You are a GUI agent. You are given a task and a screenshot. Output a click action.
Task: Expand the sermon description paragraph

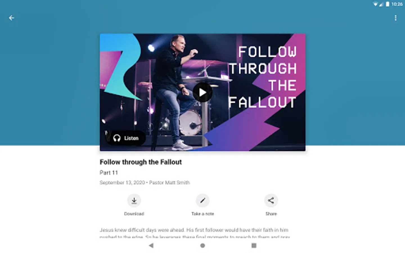(x=195, y=233)
